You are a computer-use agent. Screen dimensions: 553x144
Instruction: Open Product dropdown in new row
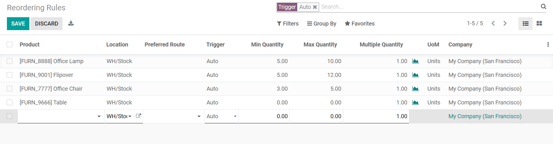pyautogui.click(x=99, y=116)
